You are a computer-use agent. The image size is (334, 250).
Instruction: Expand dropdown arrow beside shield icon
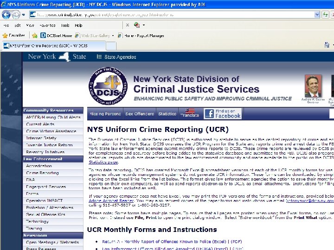tap(144, 25)
